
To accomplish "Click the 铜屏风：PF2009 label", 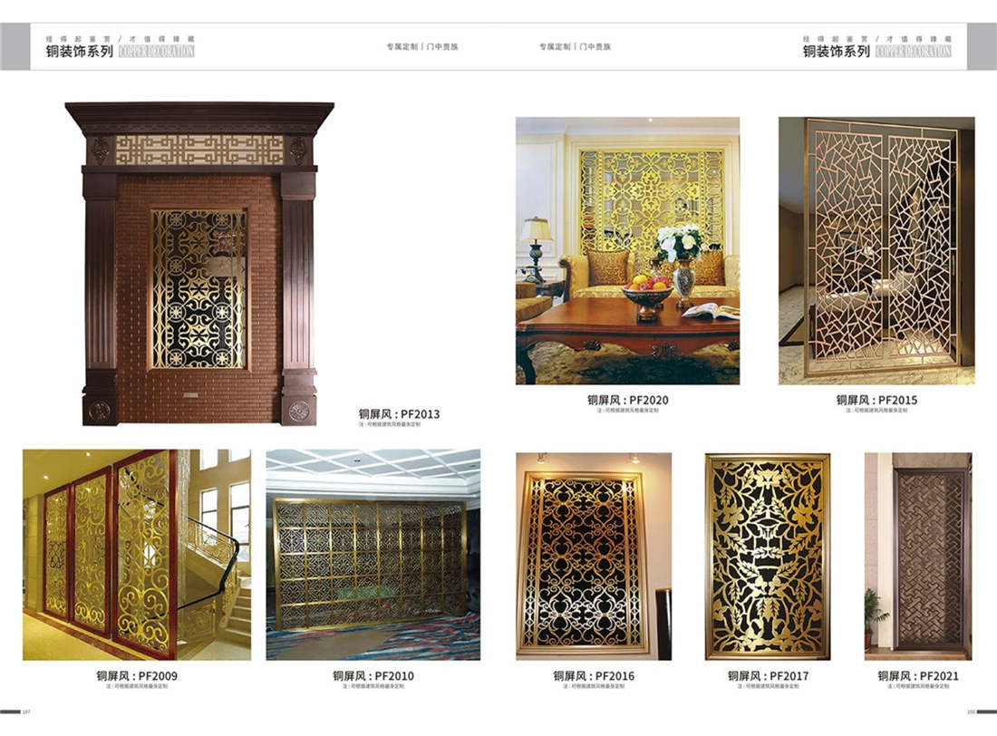I will tap(137, 676).
